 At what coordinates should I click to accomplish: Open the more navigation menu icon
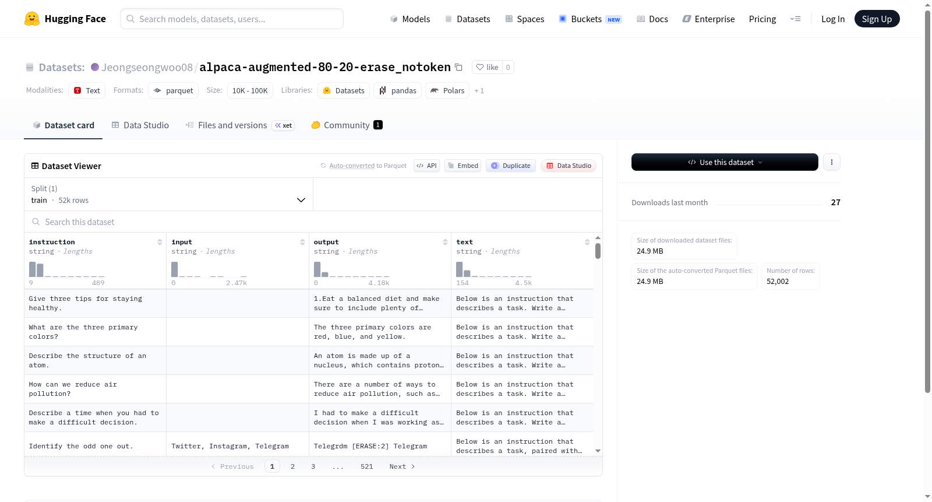795,19
